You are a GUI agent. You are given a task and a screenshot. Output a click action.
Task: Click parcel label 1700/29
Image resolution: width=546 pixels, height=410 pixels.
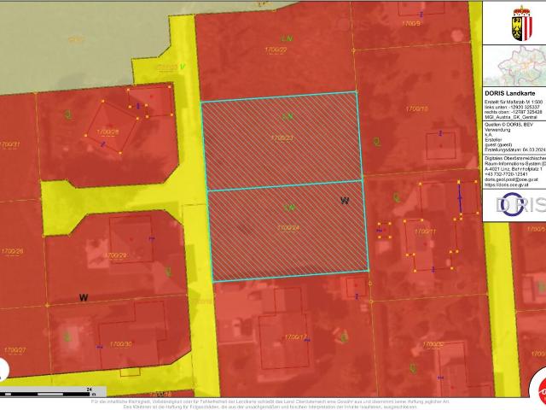tap(114, 255)
